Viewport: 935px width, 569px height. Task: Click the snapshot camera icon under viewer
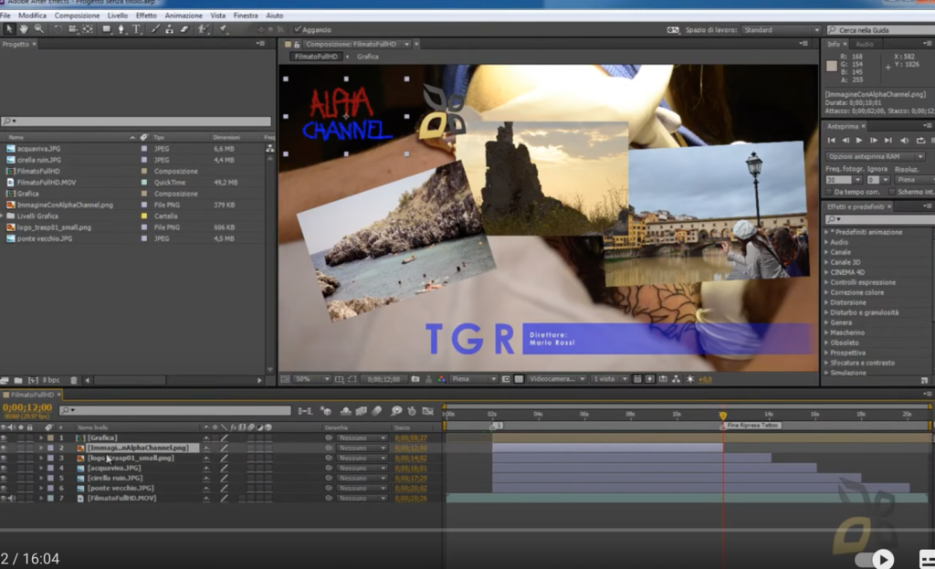(415, 379)
